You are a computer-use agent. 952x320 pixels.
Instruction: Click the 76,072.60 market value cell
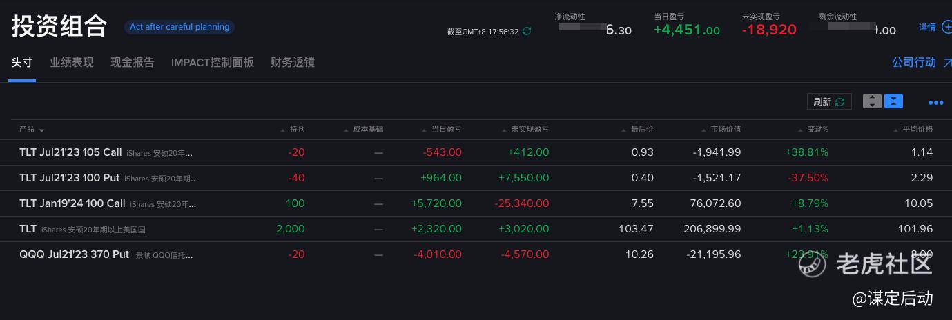click(715, 203)
